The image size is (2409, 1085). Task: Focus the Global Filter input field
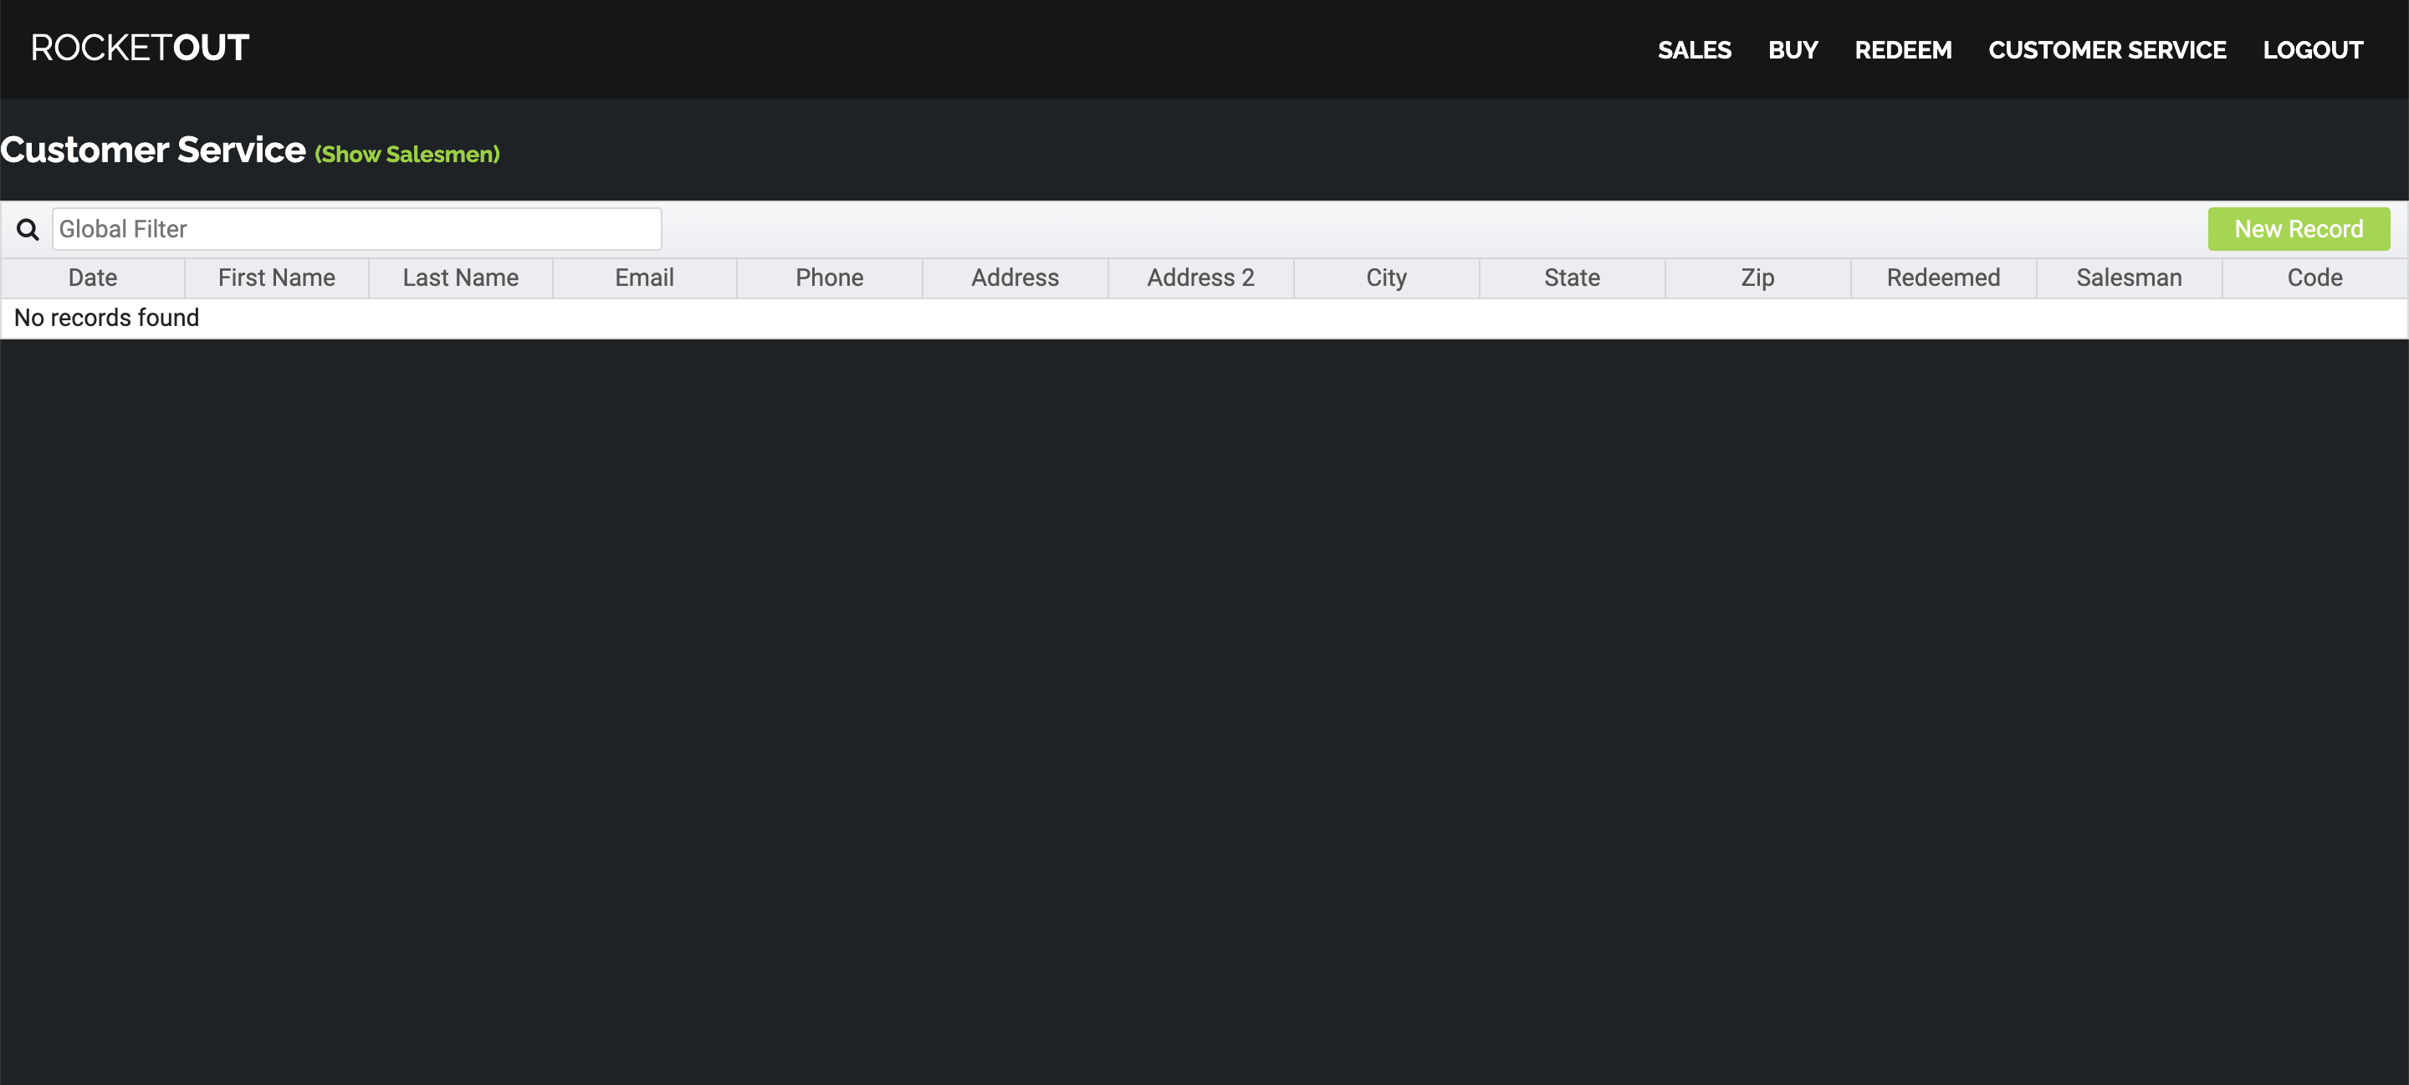coord(356,229)
